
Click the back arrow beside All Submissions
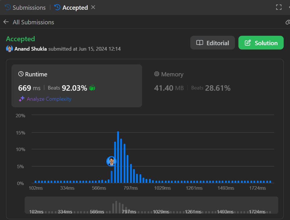click(x=6, y=22)
